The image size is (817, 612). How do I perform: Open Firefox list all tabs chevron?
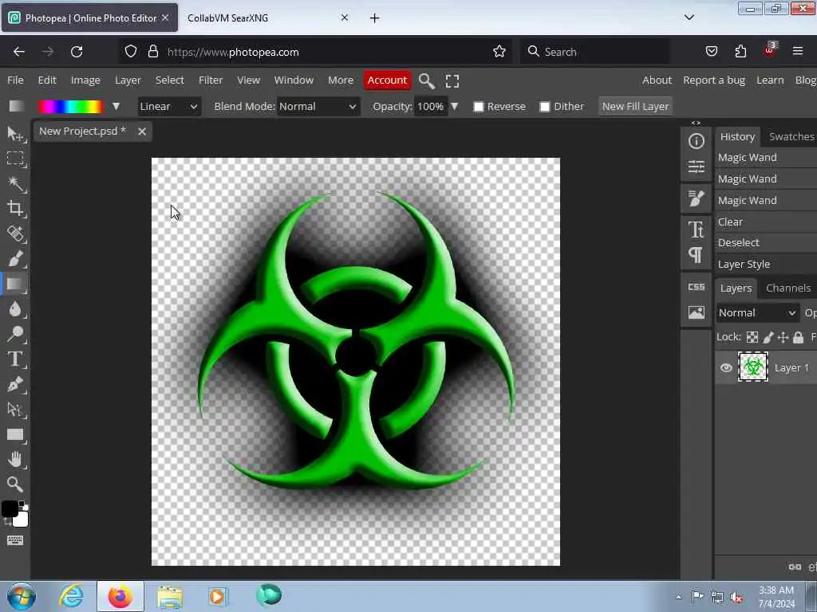point(689,18)
